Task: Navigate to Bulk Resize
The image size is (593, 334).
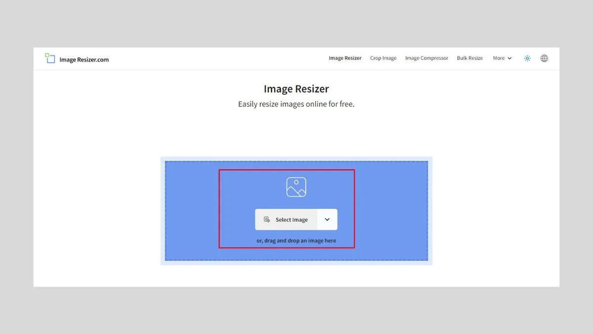Action: tap(469, 58)
